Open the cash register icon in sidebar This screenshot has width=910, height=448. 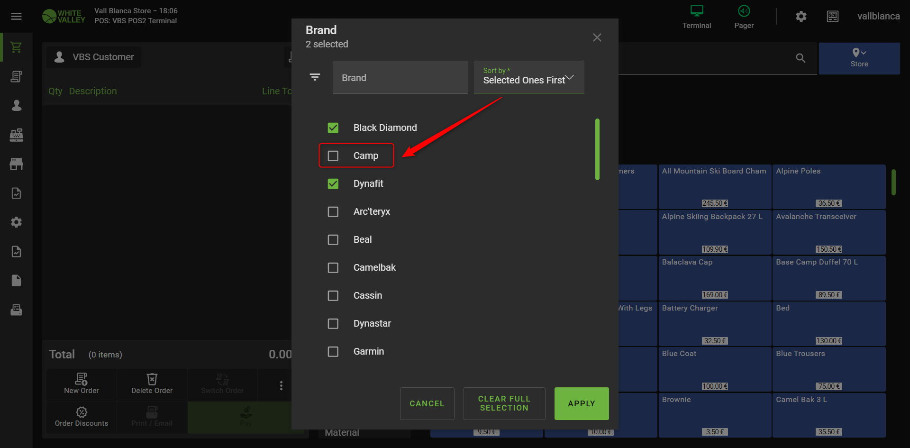tap(17, 135)
